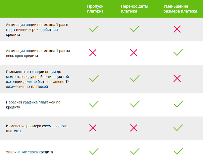Image resolution: width=203 pixels, height=160 pixels.
Task: Click red cross for yearly activation under Уменьшение размера платежа
Action: (x=177, y=29)
